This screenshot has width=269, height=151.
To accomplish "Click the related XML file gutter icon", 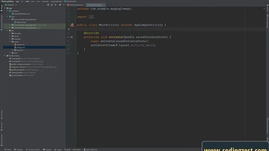I will coord(72,25).
